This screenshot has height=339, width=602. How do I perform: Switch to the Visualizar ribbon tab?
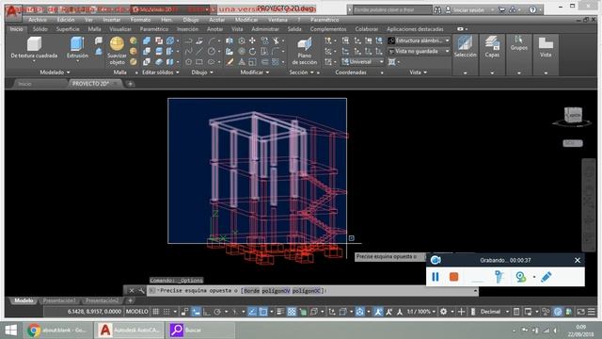click(120, 29)
